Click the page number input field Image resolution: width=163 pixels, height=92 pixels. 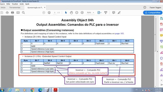(x=55, y=13)
